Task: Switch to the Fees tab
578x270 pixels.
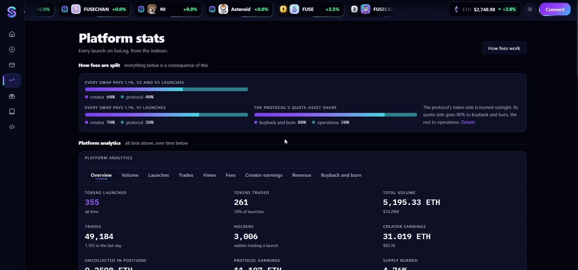Action: point(230,175)
